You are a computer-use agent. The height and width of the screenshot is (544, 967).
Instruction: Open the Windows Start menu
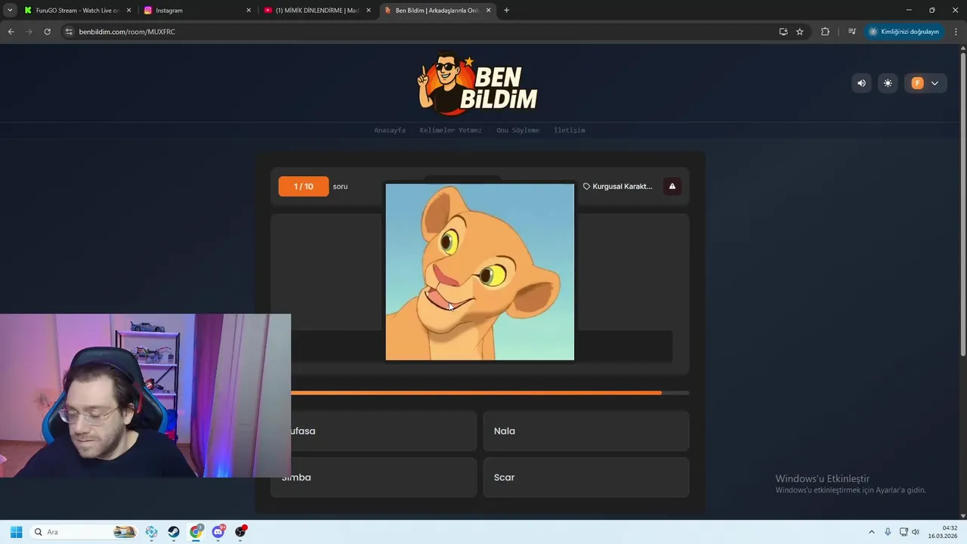[x=16, y=532]
